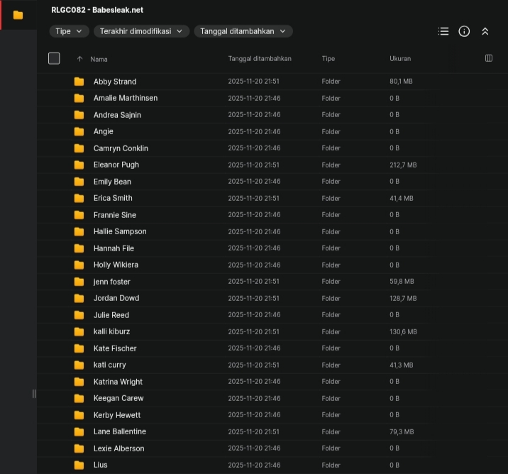Sort by the Ukuran column header

pos(400,59)
